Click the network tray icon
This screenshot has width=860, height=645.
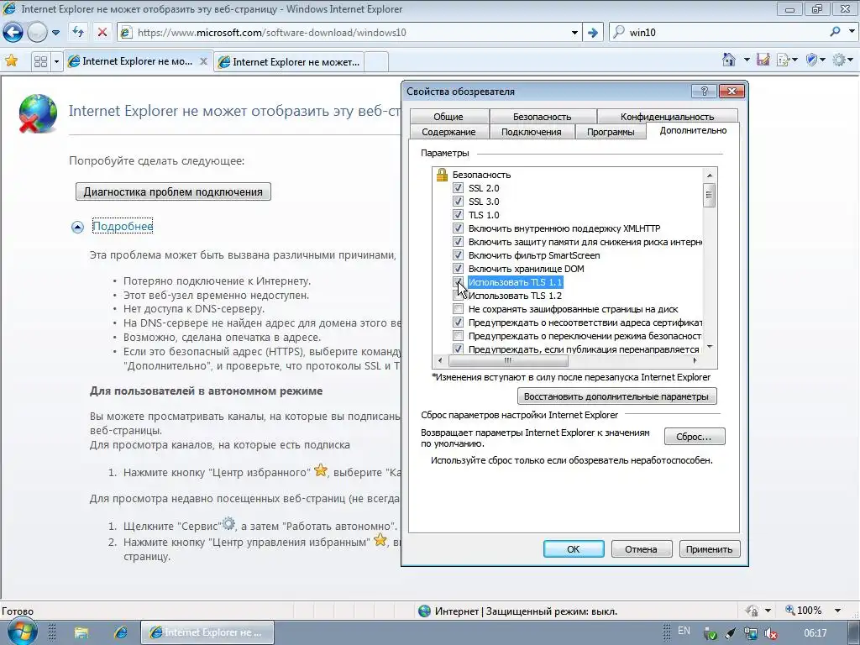click(x=750, y=633)
